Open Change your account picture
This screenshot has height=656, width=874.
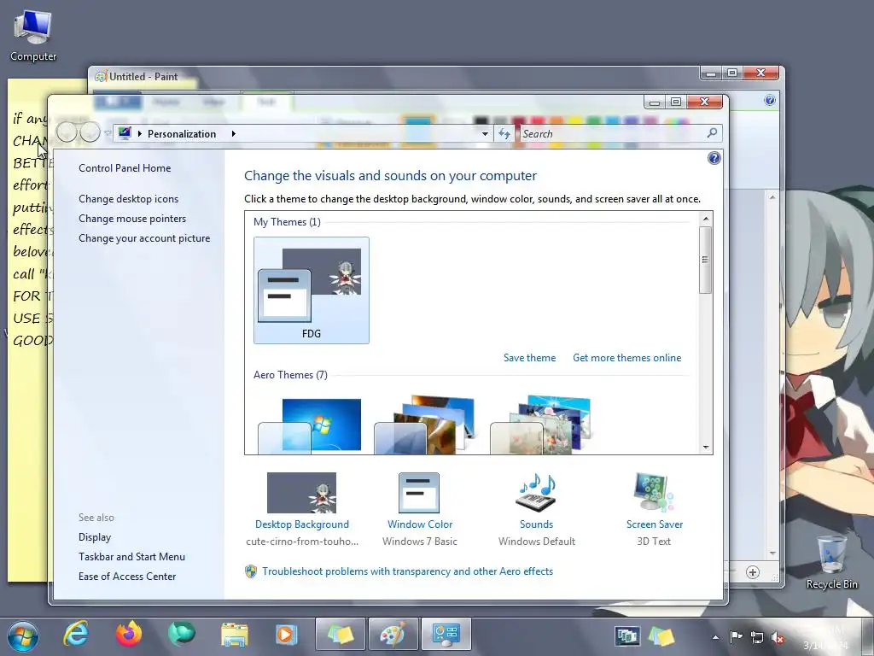(x=144, y=238)
